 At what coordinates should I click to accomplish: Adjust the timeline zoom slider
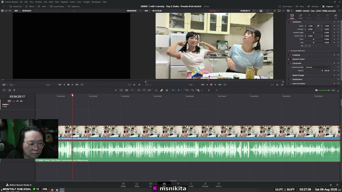209,90
